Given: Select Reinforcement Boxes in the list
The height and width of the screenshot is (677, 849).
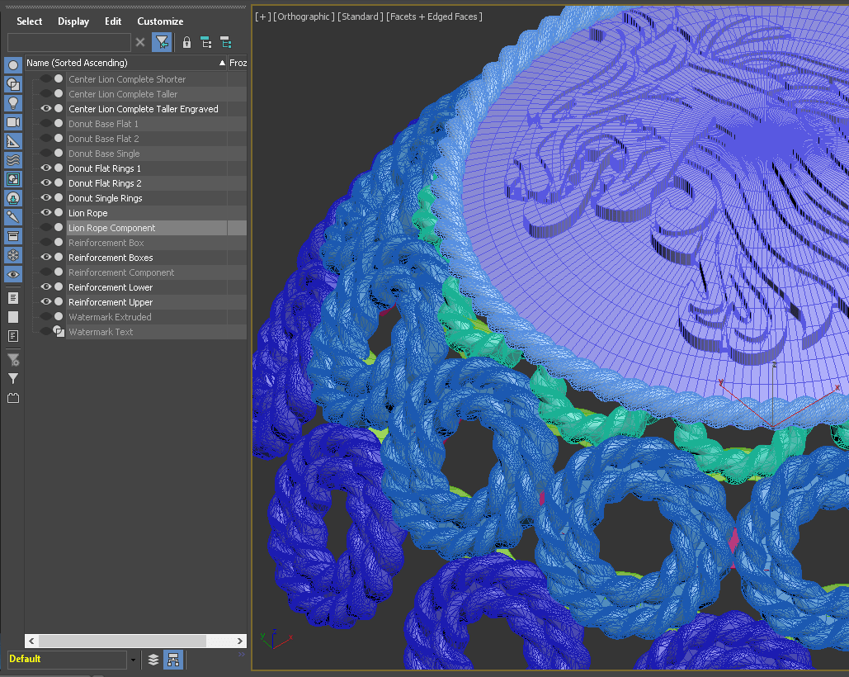Looking at the screenshot, I should 111,258.
